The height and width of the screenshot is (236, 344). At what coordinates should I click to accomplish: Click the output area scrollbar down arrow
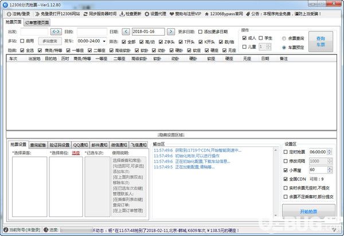point(276,215)
